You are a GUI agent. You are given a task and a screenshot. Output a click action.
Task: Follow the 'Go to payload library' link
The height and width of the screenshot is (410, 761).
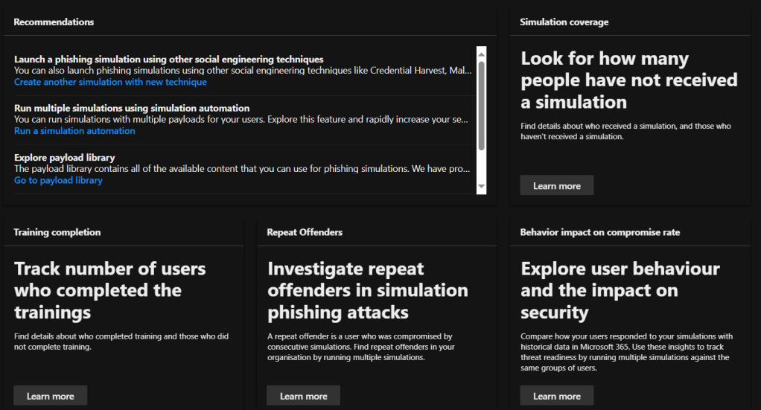point(58,180)
